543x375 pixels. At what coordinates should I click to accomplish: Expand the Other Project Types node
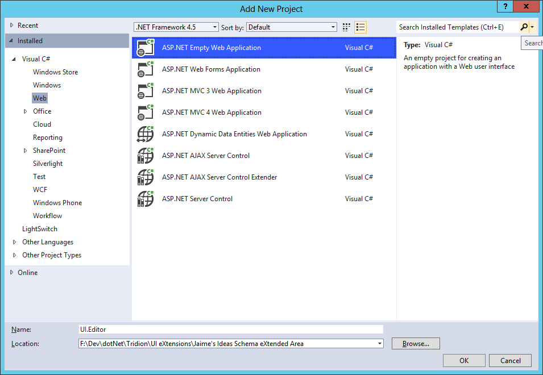[x=15, y=255]
